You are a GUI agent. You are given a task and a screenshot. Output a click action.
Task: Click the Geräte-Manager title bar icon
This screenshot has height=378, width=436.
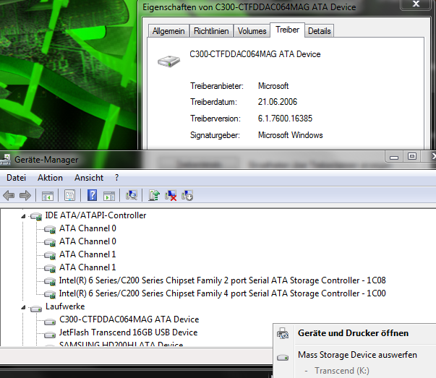click(x=6, y=160)
